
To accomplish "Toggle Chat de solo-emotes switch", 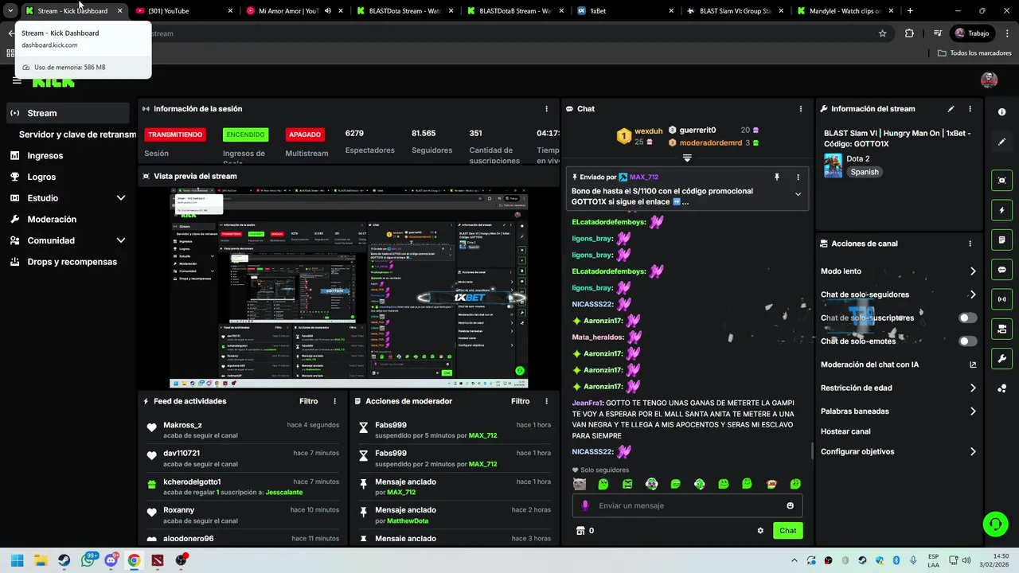I will coord(967,341).
